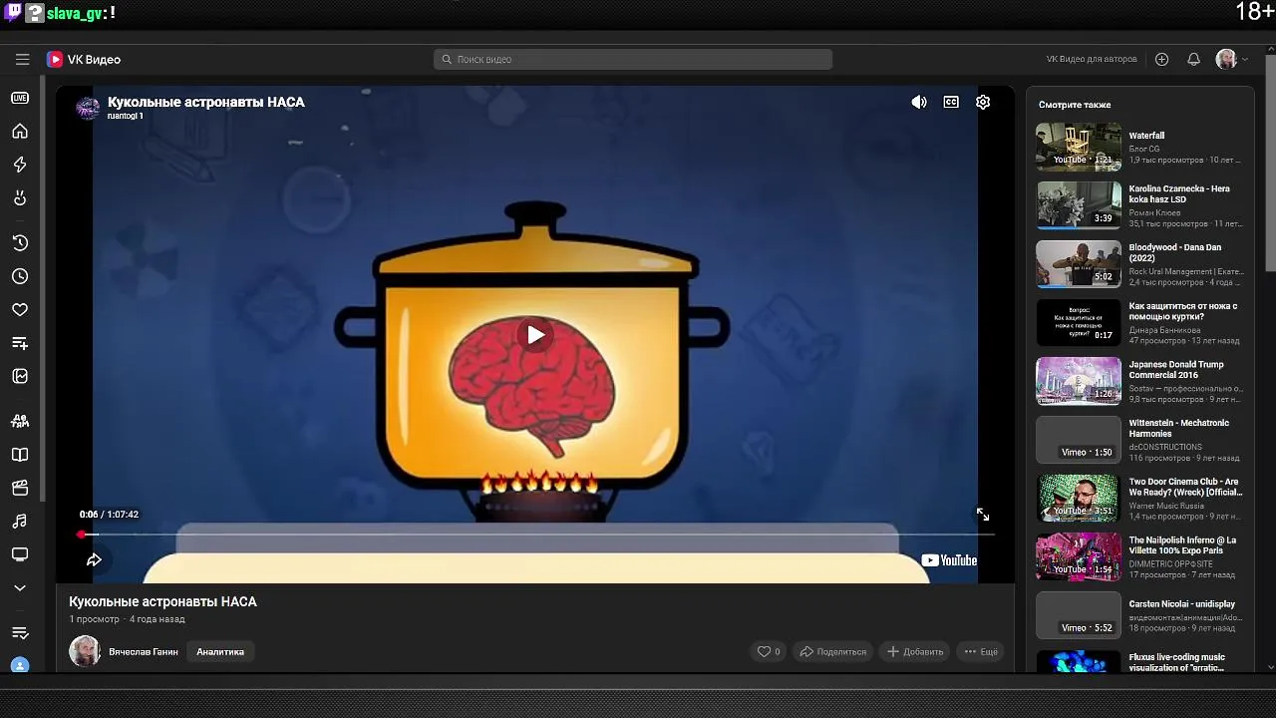Select the Аналитика button
The height and width of the screenshot is (718, 1276).
220,651
